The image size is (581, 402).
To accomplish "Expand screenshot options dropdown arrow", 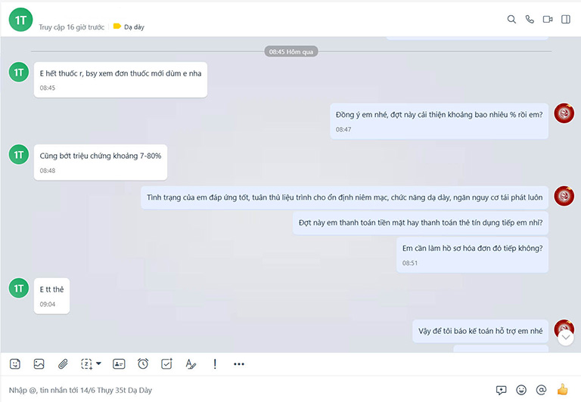I will [98, 363].
